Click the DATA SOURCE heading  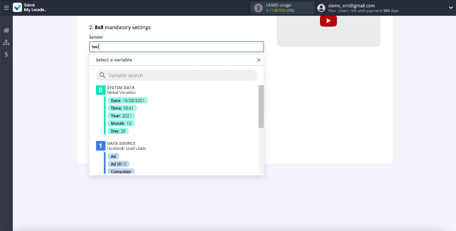point(121,143)
